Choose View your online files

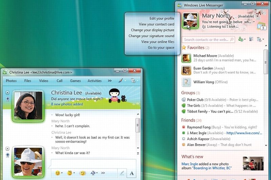158,42
